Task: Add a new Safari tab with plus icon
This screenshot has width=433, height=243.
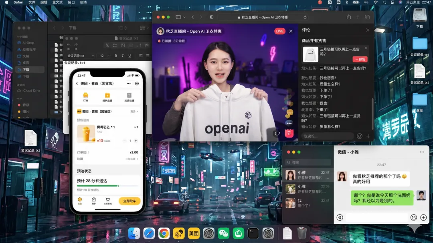Action: (x=358, y=17)
